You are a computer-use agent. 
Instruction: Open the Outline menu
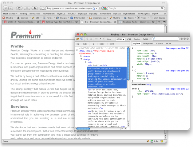coord(116,18)
